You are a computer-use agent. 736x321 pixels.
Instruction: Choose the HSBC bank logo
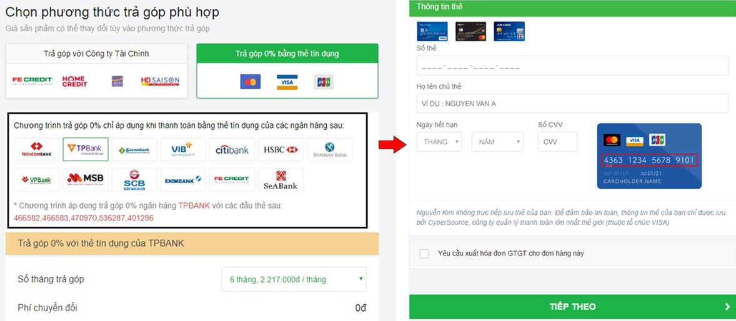click(281, 149)
